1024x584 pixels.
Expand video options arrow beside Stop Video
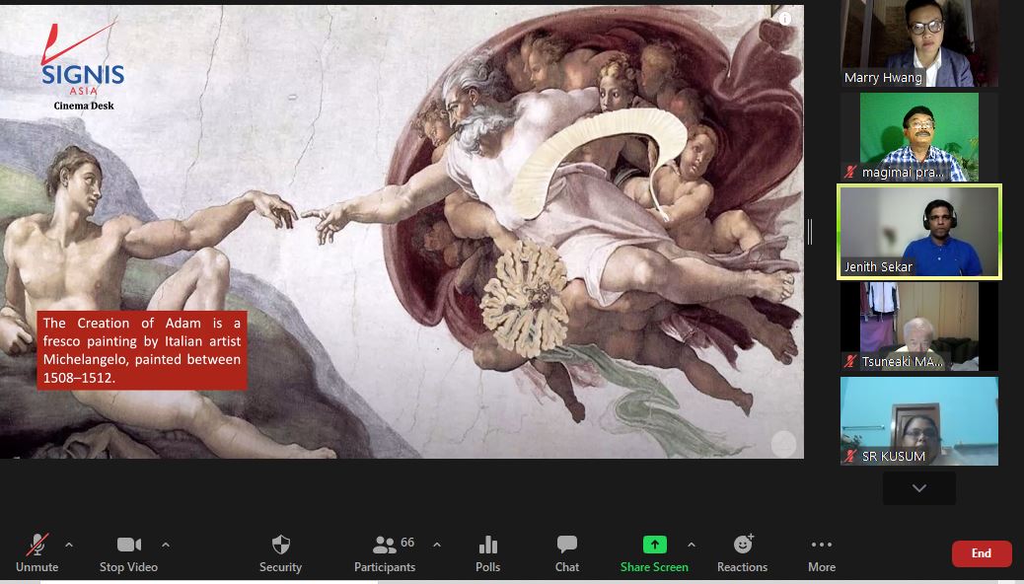coord(165,545)
